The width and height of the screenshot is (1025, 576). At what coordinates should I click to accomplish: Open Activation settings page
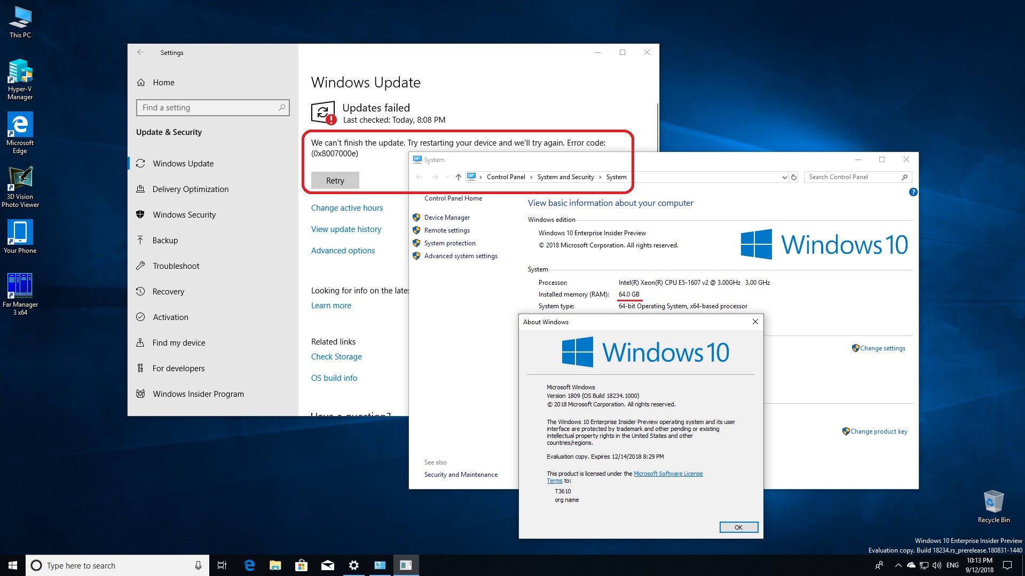pos(212,317)
